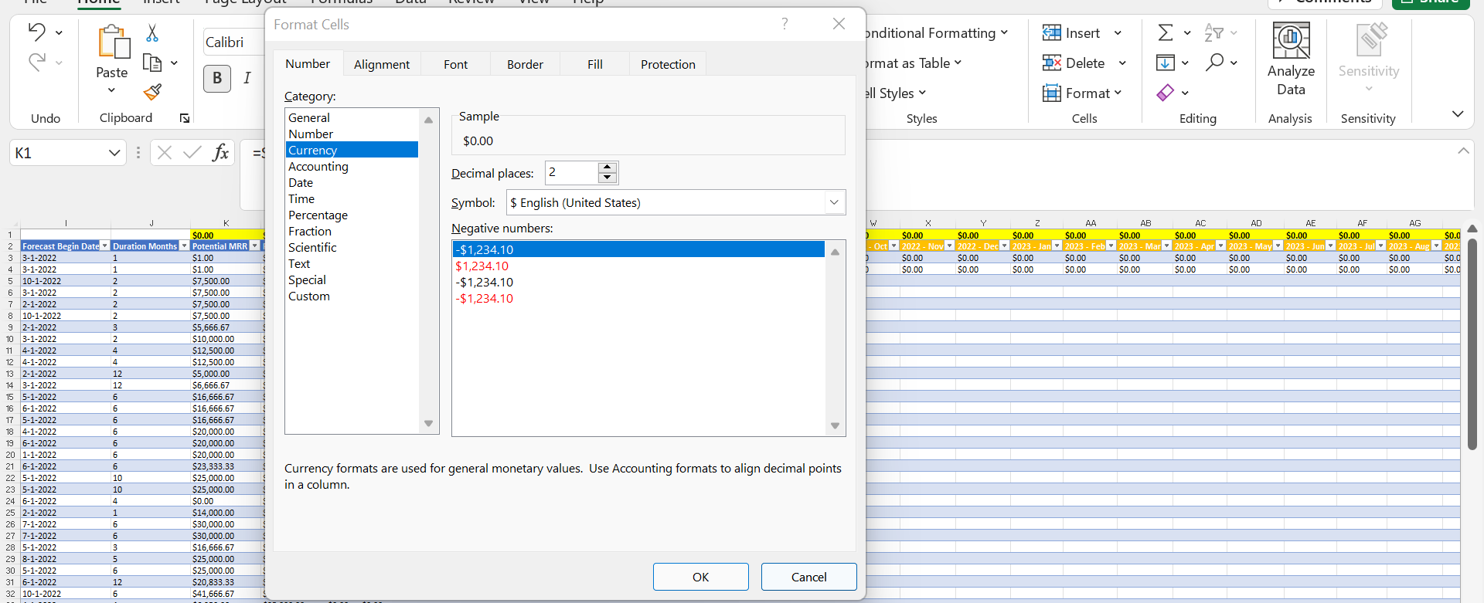Click the Delete cells icon
This screenshot has height=603, width=1484.
click(1051, 63)
